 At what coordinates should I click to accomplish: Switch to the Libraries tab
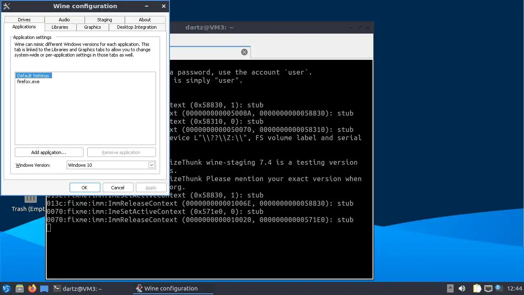coord(60,27)
